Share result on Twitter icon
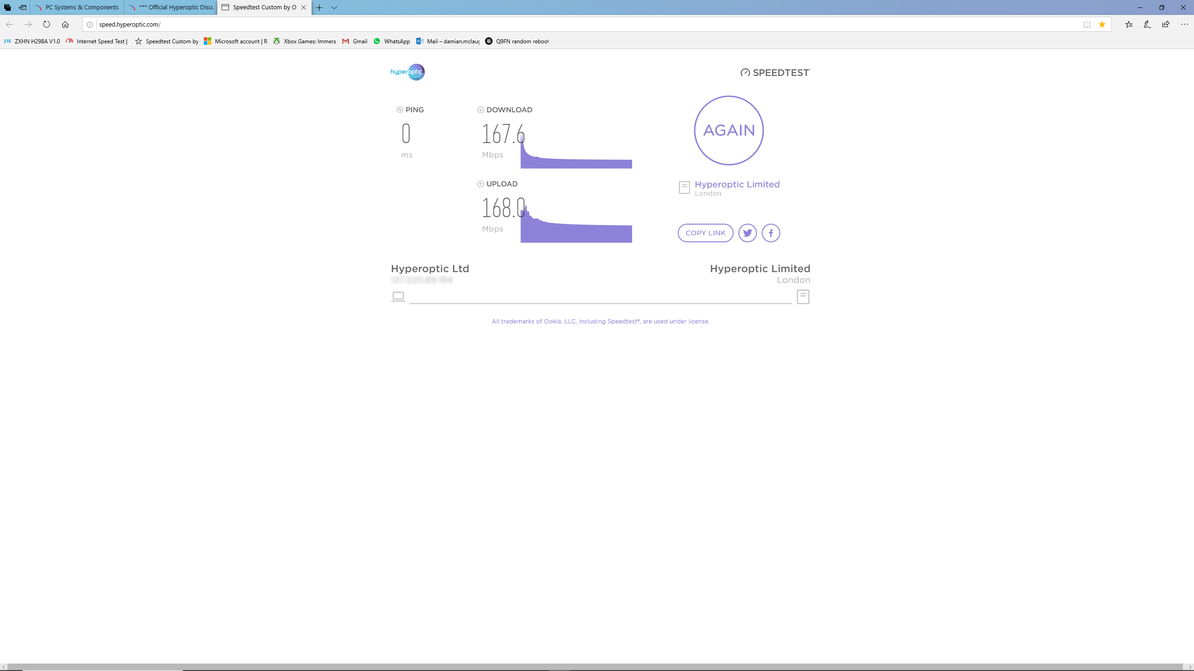 (x=747, y=233)
